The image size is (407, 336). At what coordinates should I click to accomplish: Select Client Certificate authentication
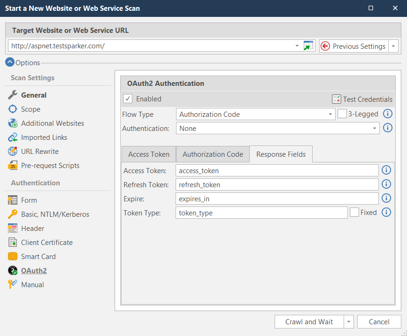coord(46,242)
